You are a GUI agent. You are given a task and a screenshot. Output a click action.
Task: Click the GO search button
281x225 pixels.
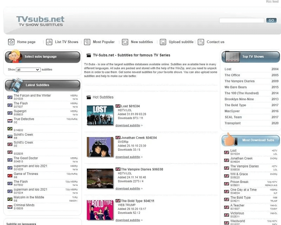[x=271, y=20]
